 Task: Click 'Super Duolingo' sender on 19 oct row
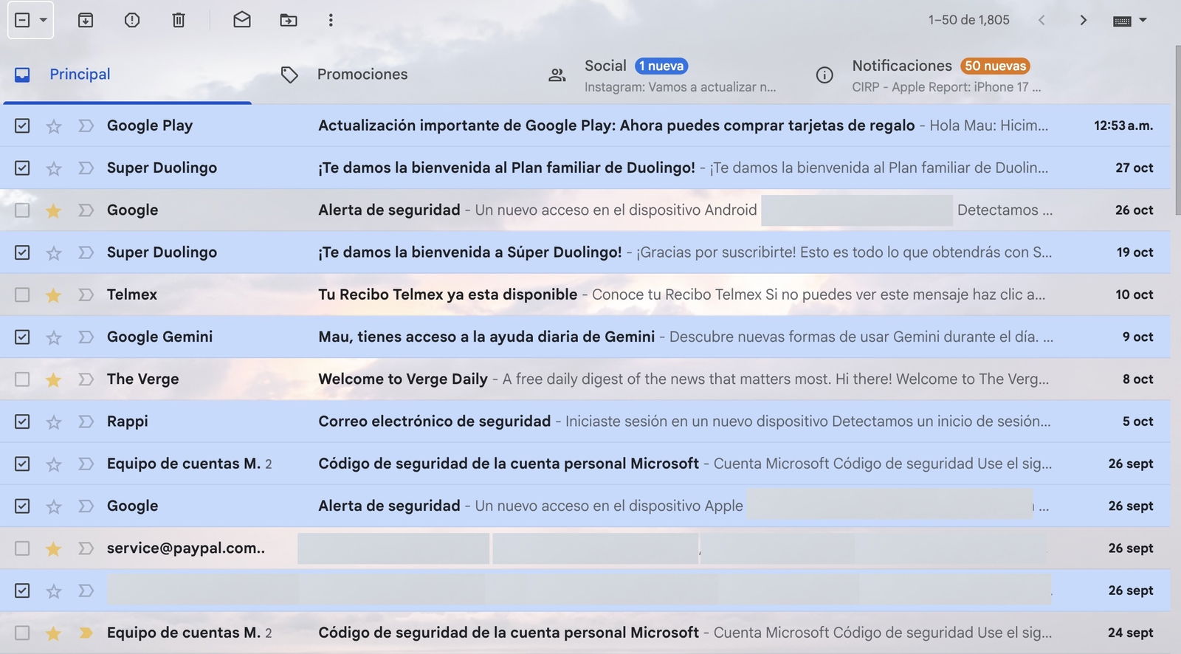point(162,252)
